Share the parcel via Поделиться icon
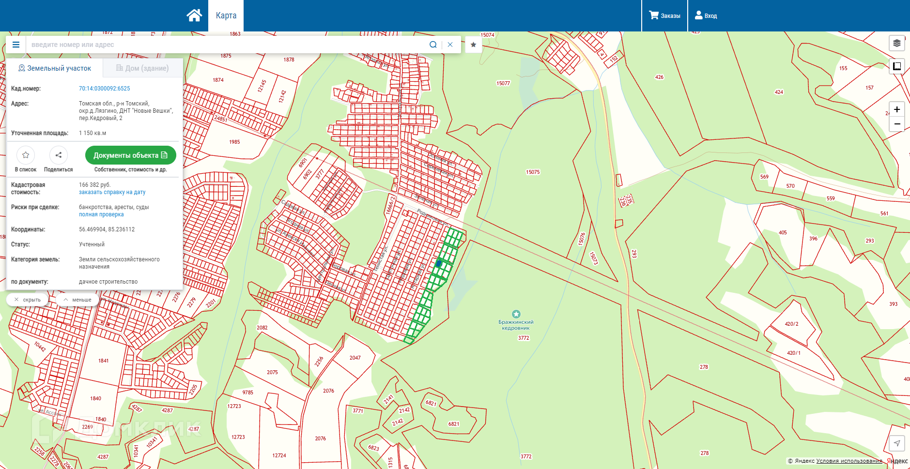910x469 pixels. tap(59, 155)
